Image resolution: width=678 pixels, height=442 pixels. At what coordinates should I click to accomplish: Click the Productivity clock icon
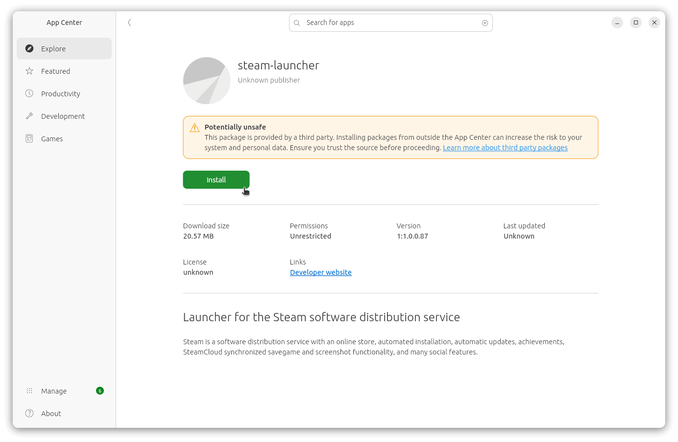29,93
